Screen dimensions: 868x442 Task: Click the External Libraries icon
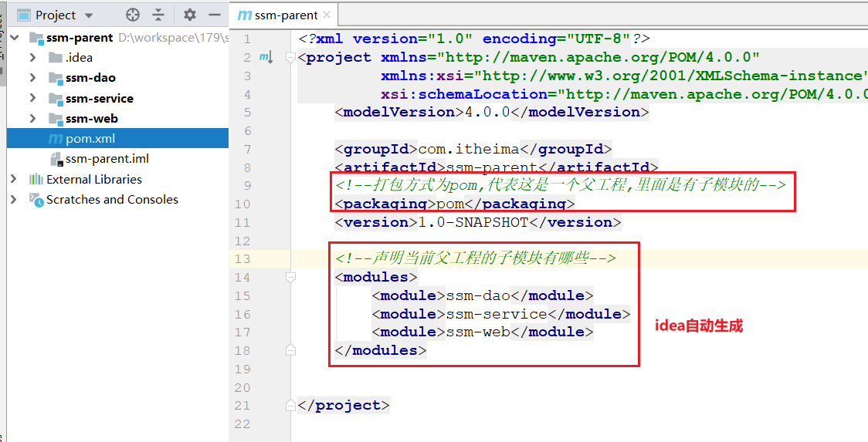36,179
